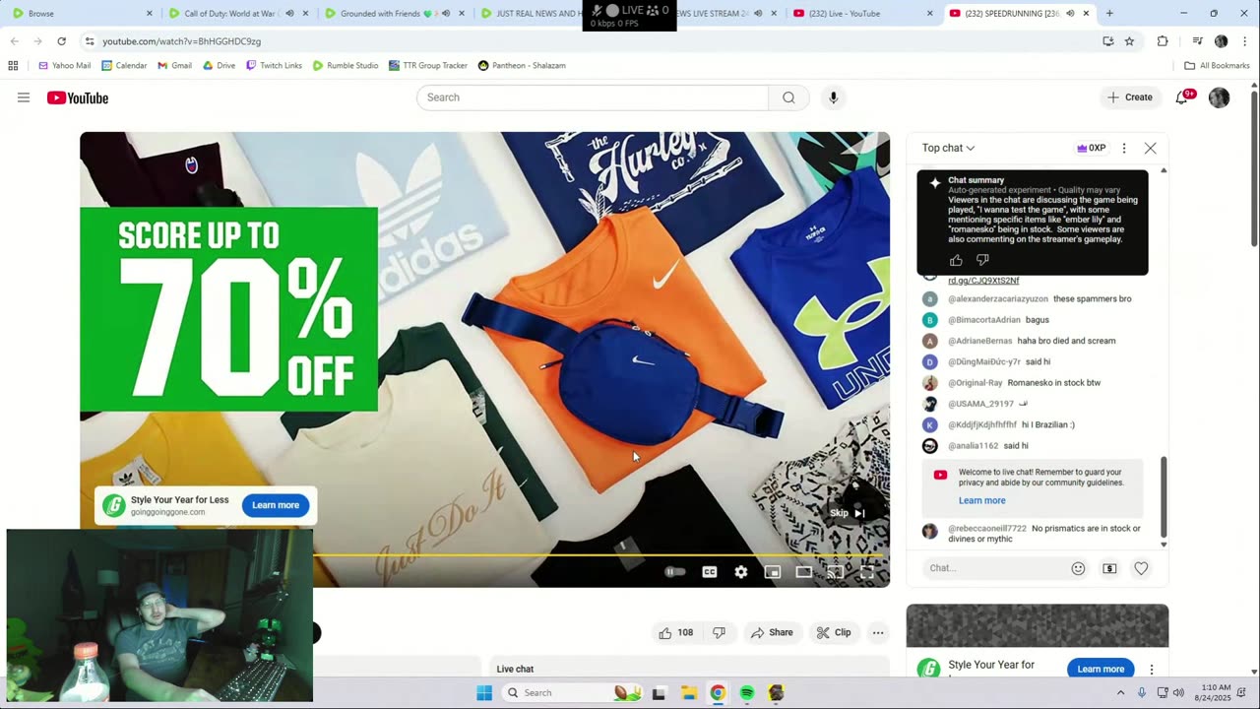This screenshot has height=709, width=1260.
Task: Open a new browser tab
Action: pyautogui.click(x=1109, y=14)
